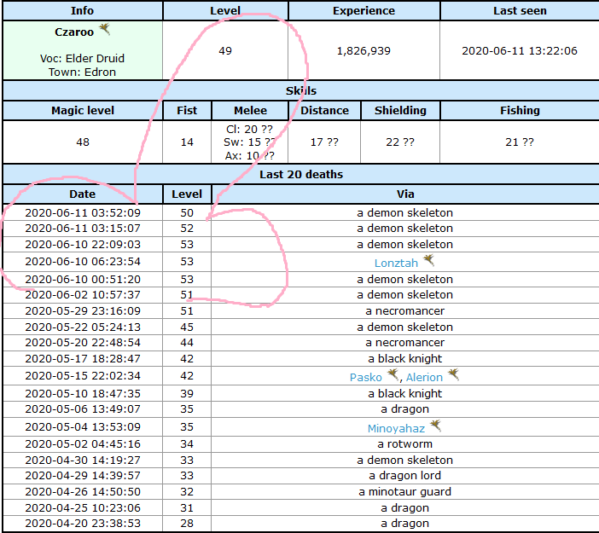Click the Last 20 deaths section title
Image resolution: width=599 pixels, height=533 pixels.
click(300, 174)
